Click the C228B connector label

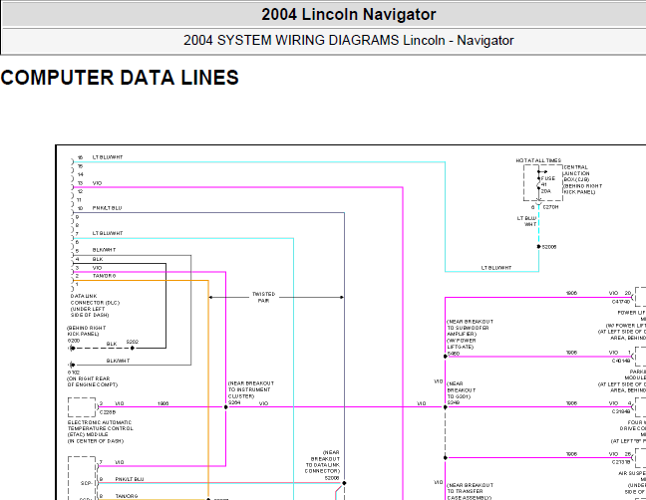click(x=108, y=412)
